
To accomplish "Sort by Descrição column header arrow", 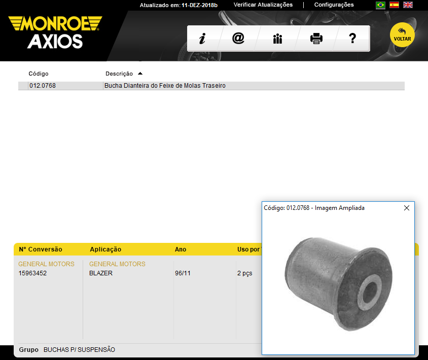I will [140, 74].
